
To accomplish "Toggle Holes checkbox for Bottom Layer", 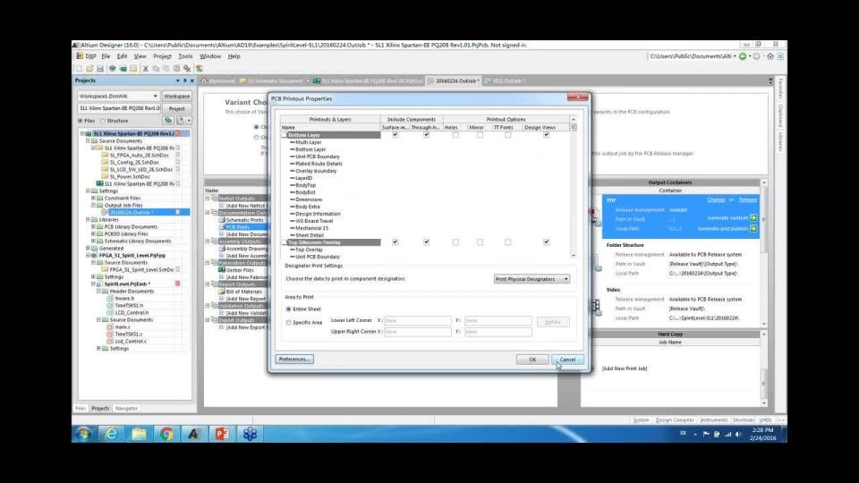I will (455, 135).
